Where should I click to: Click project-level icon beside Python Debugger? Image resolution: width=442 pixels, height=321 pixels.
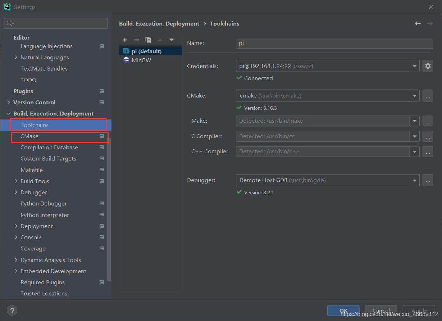[x=102, y=203]
